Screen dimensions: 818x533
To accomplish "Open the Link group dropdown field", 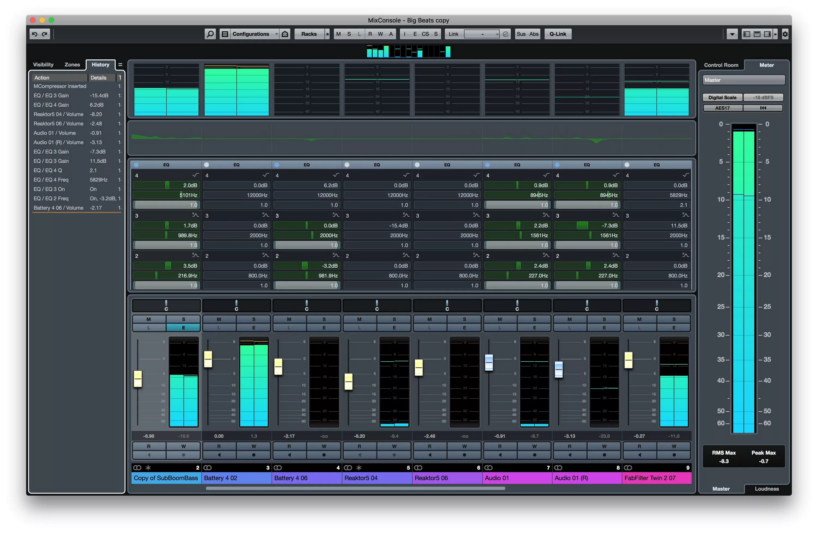I will [482, 34].
